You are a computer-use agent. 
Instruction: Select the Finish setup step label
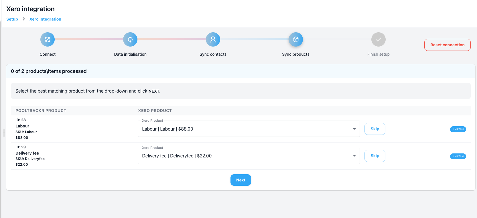pyautogui.click(x=379, y=54)
